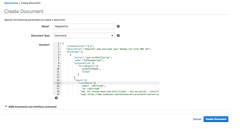Screen dimensions: 248x129
Task: Go to Documents breadcrumb link
Action: 11,3
